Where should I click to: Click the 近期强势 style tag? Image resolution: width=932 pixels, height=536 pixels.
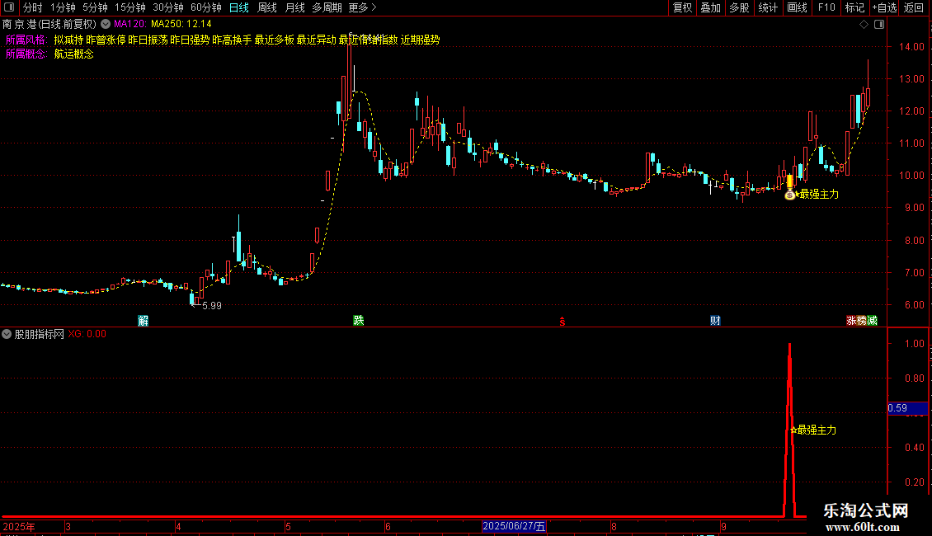click(x=421, y=40)
